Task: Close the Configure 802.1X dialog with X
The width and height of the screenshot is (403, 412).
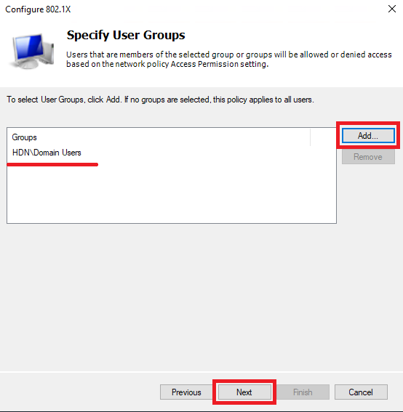Action: click(392, 9)
